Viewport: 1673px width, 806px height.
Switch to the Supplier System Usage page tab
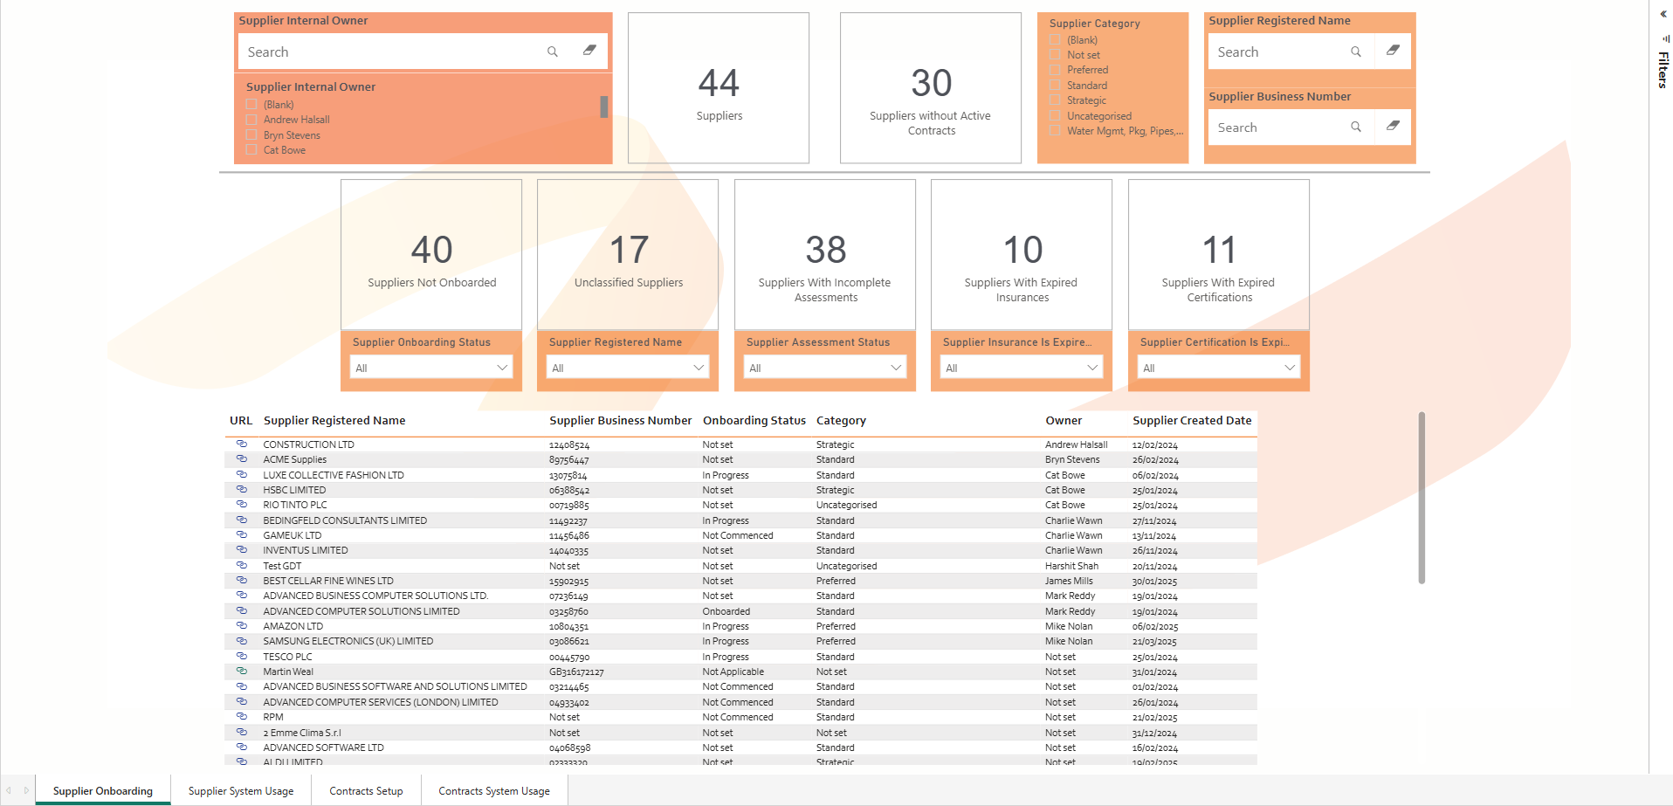coord(241,791)
